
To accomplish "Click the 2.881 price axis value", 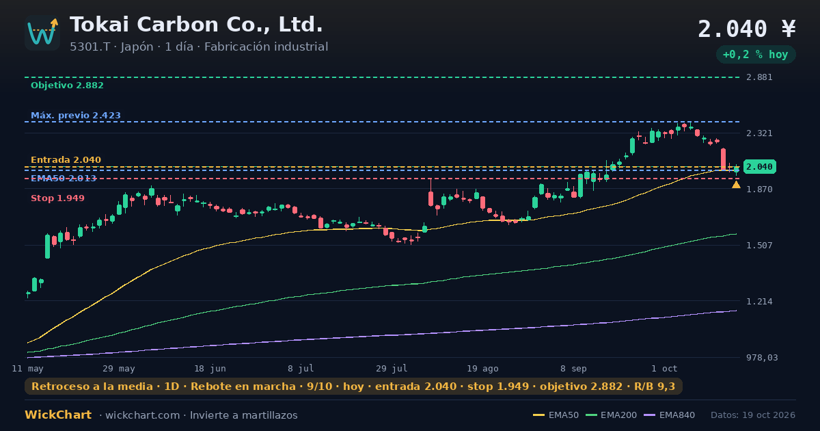I will coord(759,77).
